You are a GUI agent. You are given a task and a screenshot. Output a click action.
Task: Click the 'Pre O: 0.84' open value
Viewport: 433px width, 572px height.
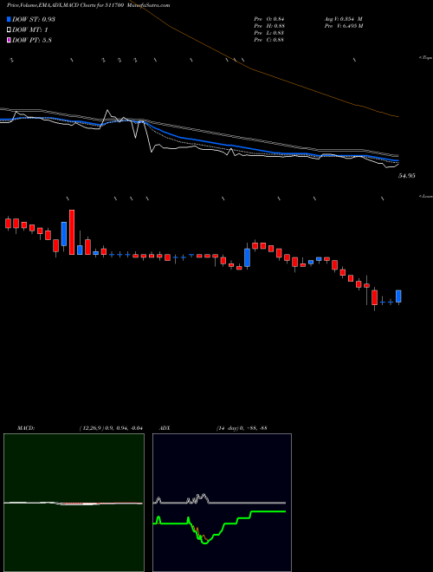pyautogui.click(x=269, y=19)
